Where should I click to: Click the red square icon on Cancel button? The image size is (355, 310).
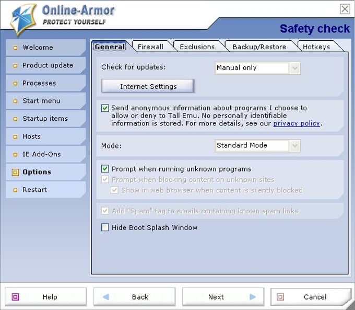pyautogui.click(x=280, y=296)
